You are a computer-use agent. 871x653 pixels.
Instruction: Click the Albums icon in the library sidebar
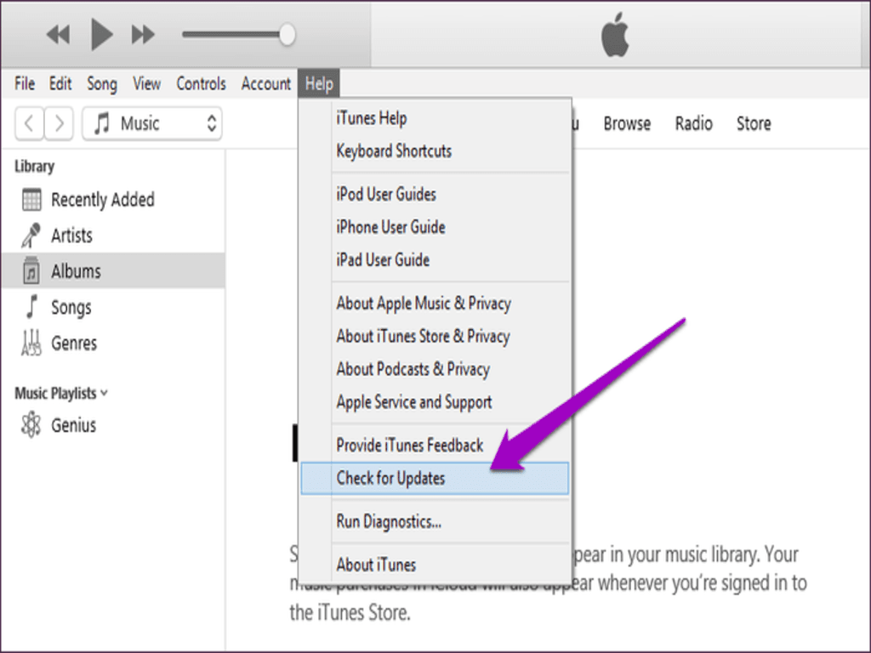32,270
